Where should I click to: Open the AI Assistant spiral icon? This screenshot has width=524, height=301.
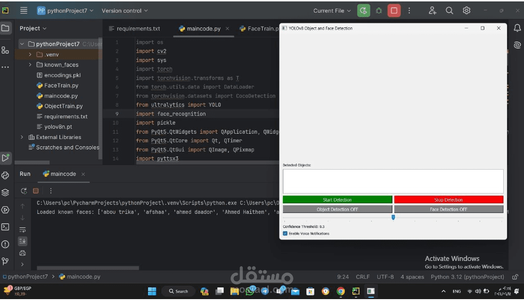517,45
